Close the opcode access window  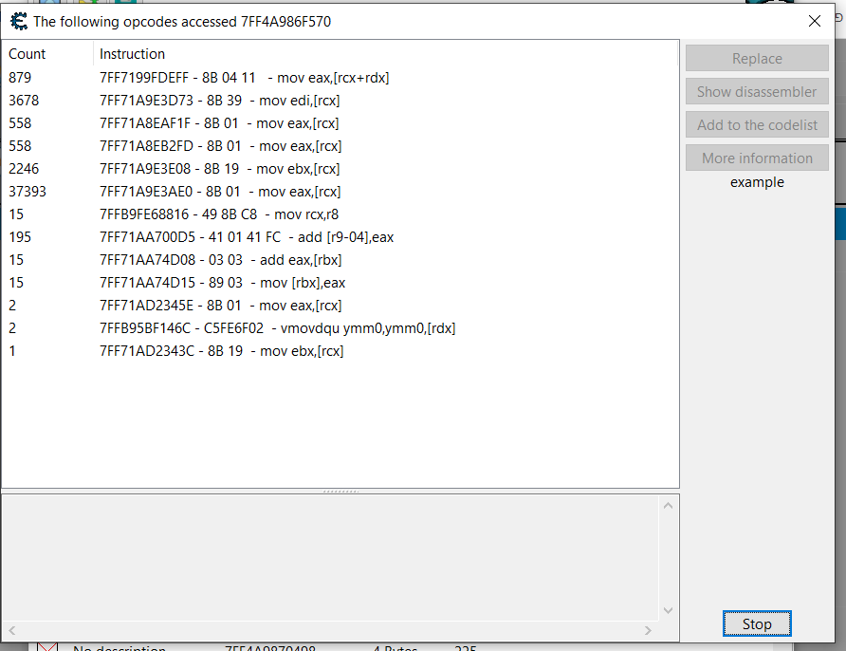pos(815,20)
